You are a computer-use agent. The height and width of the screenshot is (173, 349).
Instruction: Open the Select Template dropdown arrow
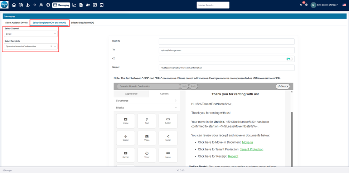pyautogui.click(x=55, y=46)
